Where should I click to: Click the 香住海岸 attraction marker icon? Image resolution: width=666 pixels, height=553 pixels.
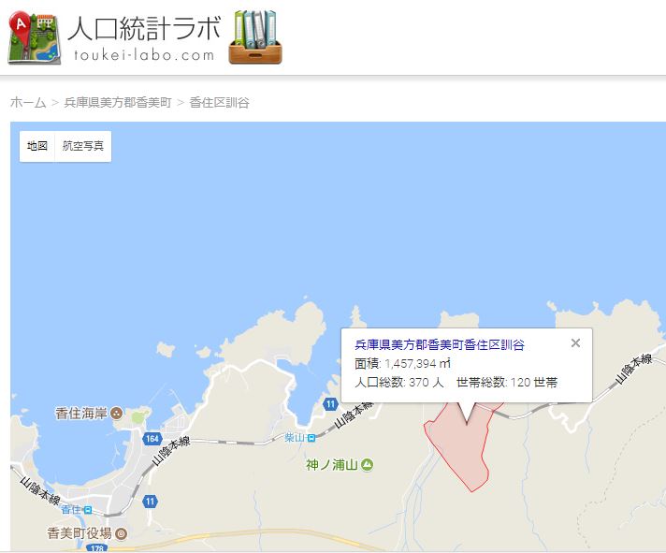pos(116,413)
